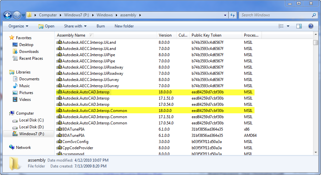The height and width of the screenshot is (175, 321).
Task: Select Windows in the address breadcrumb
Action: [x=104, y=15]
